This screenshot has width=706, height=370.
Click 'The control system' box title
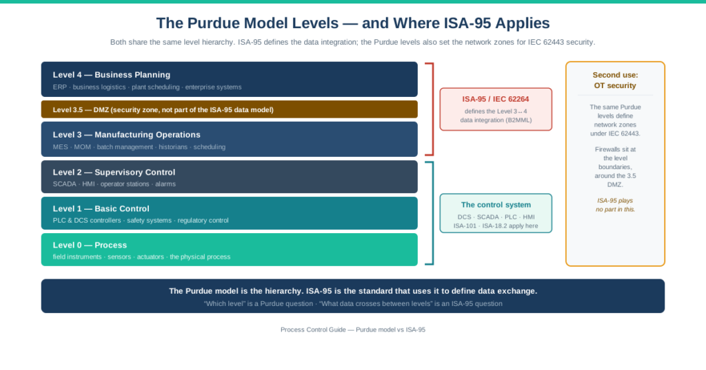tap(496, 205)
